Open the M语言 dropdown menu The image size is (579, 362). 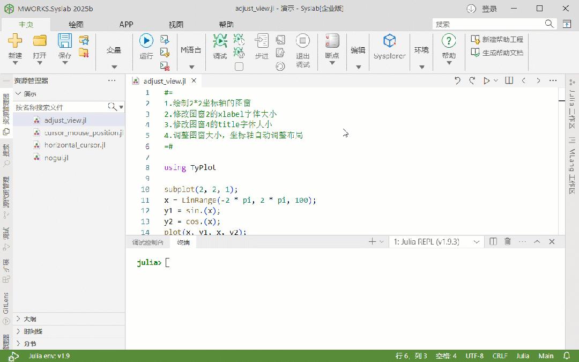[191, 65]
